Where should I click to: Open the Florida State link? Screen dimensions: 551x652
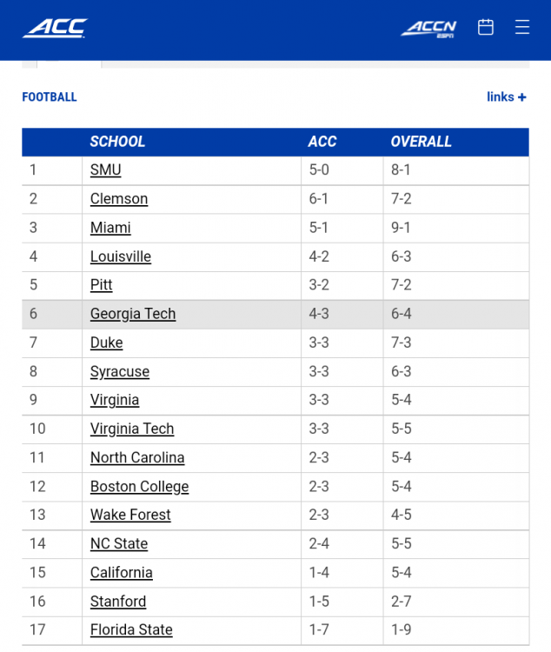[131, 629]
